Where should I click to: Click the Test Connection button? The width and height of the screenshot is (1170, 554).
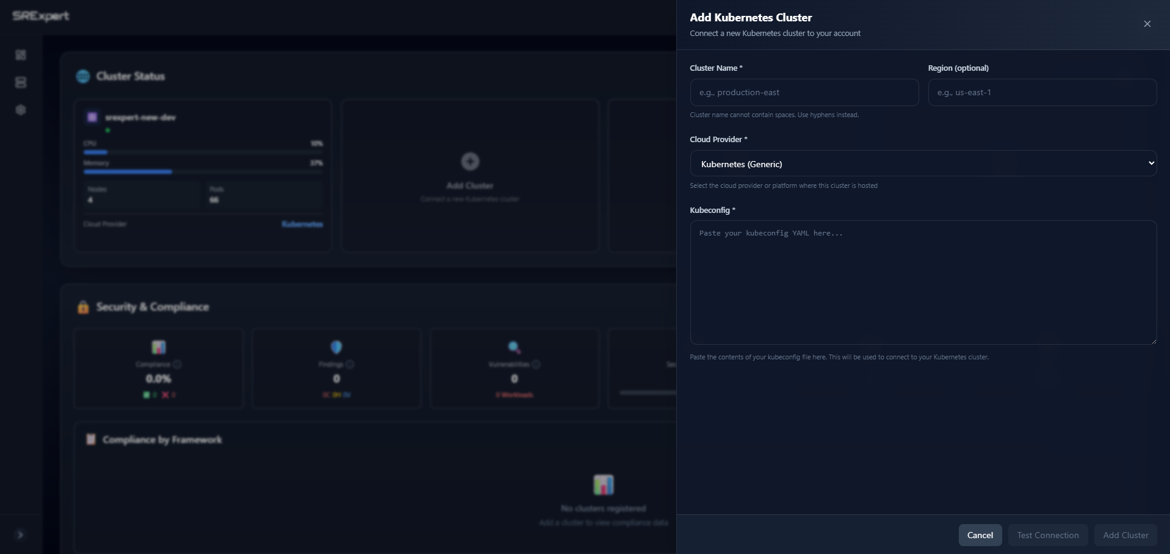[1047, 534]
